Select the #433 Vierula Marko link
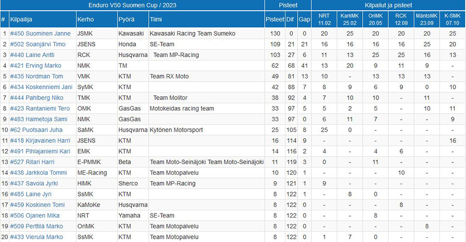Screen dimensions: 466x242 (37, 237)
